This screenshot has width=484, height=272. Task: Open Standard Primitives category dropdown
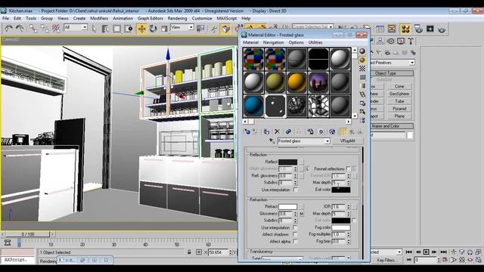click(x=392, y=63)
